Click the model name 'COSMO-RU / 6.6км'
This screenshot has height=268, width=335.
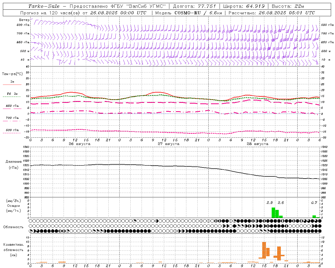point(198,13)
